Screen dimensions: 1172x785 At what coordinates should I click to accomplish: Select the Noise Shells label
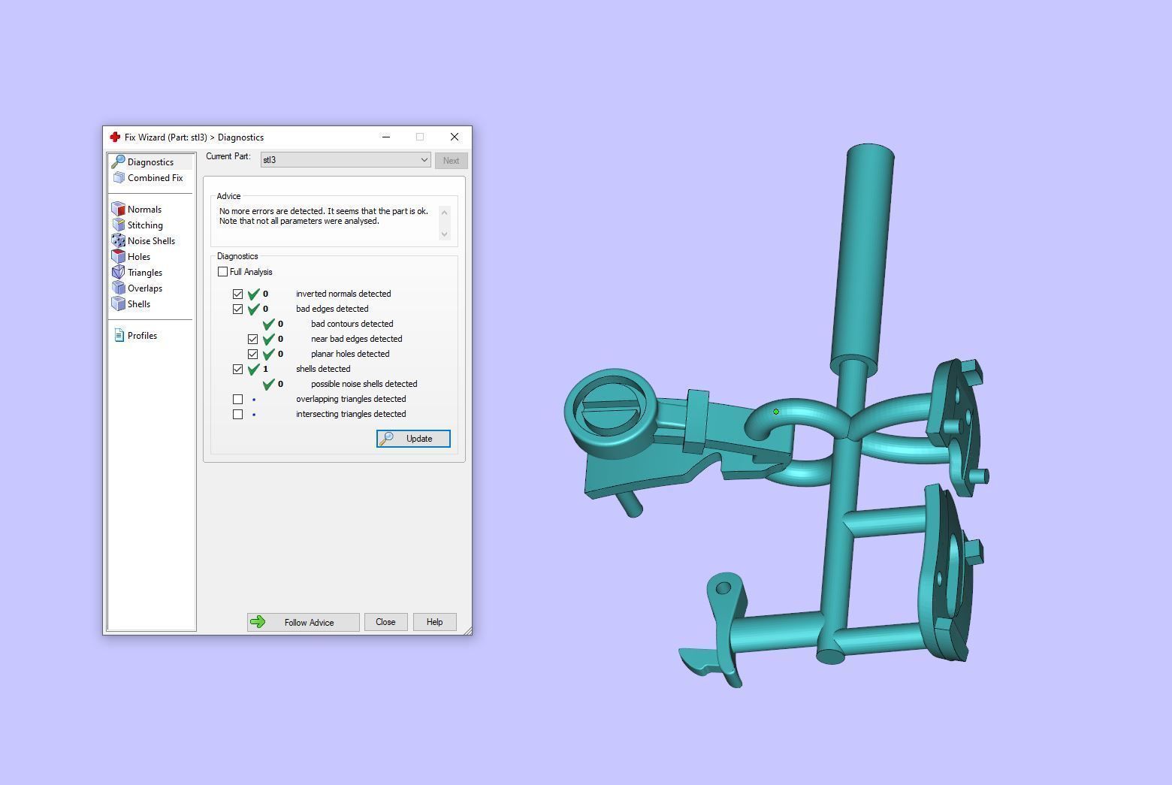coord(151,241)
